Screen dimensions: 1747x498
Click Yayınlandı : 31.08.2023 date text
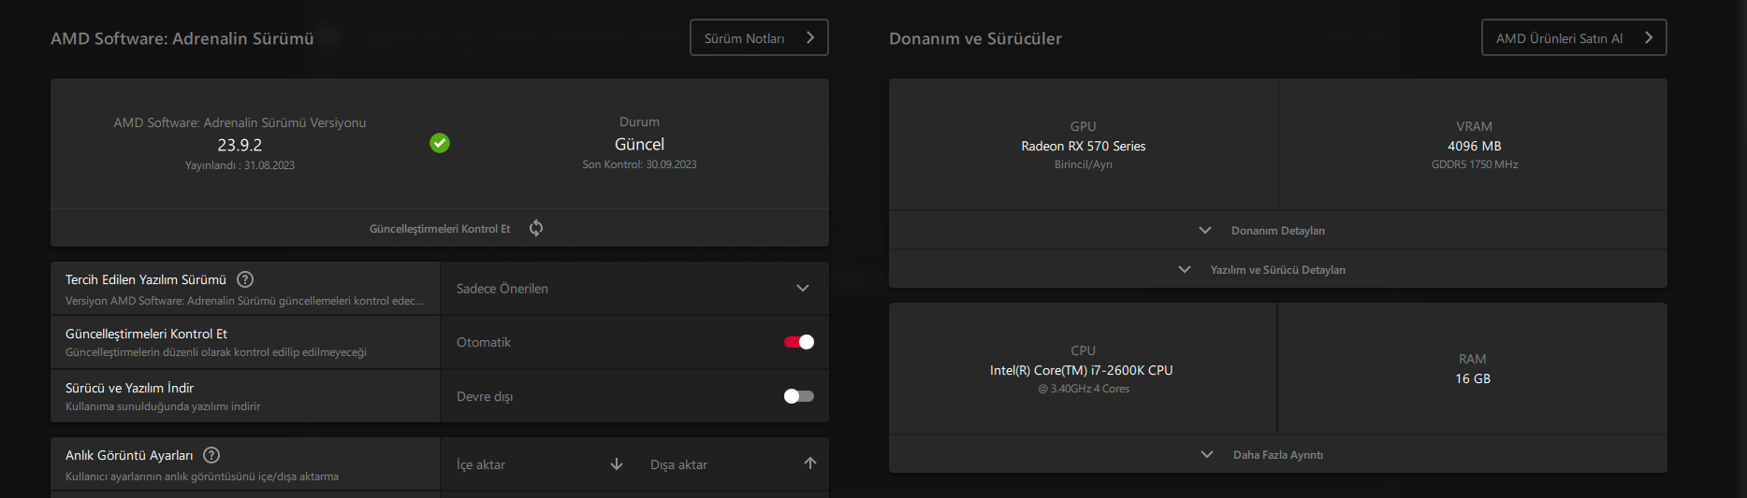click(x=240, y=165)
